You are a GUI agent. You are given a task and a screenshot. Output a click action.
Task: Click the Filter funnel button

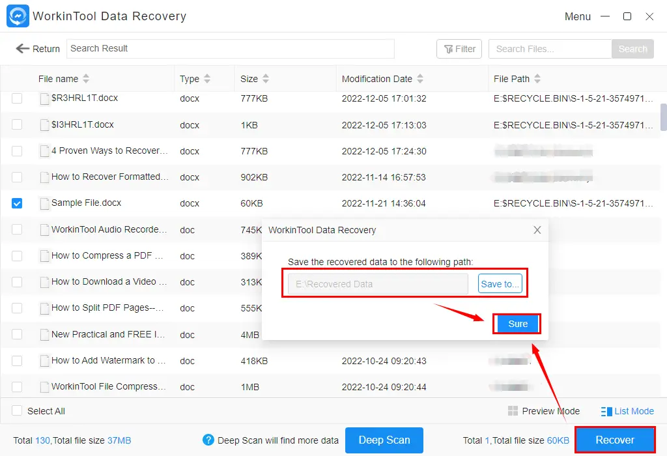coord(459,49)
